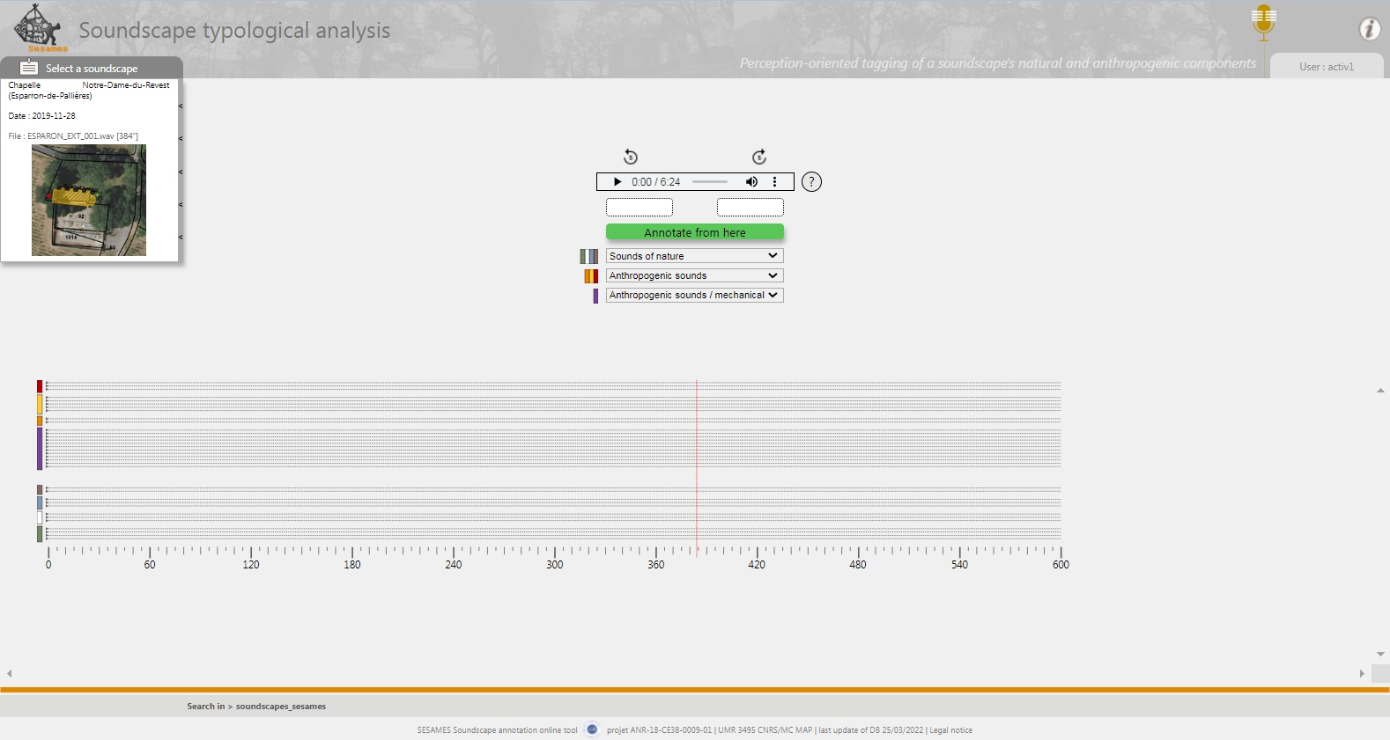Select the green track color swatch

40,534
